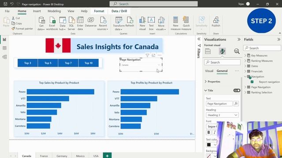Select the Build visual icon in Visualizations
The width and height of the screenshot is (282, 158).
tap(208, 51)
